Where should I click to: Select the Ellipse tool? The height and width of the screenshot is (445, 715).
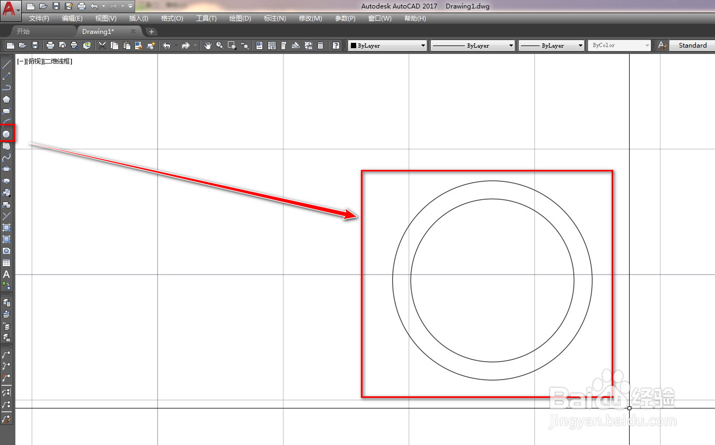(x=6, y=169)
